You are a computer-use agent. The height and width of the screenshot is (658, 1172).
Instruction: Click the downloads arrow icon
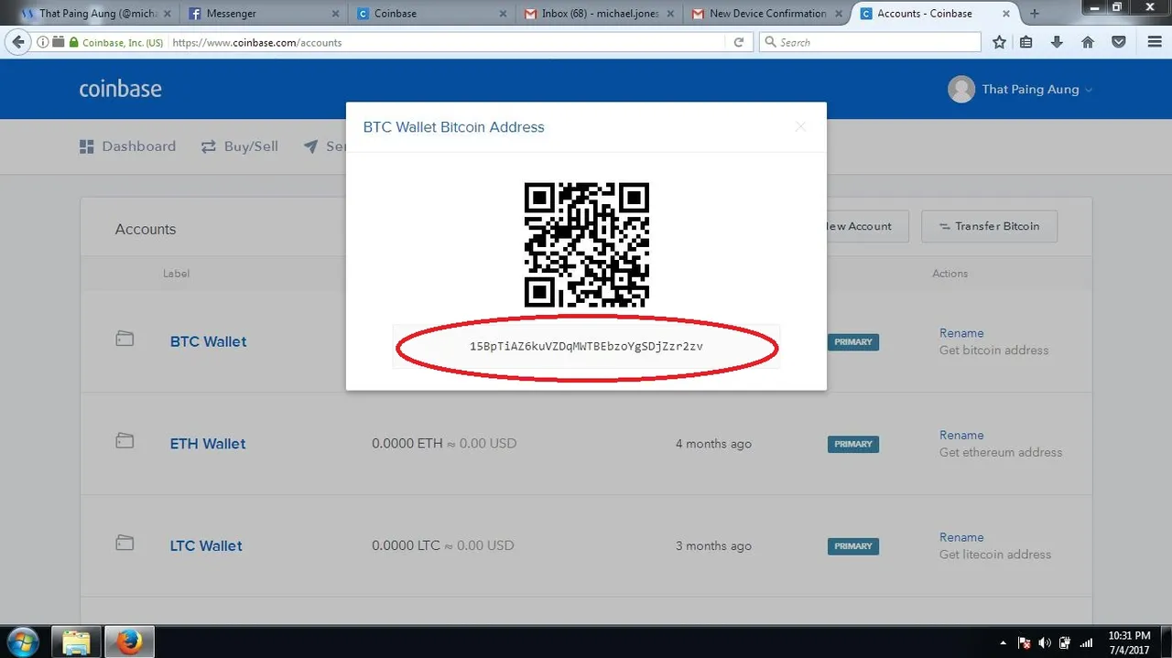coord(1057,42)
